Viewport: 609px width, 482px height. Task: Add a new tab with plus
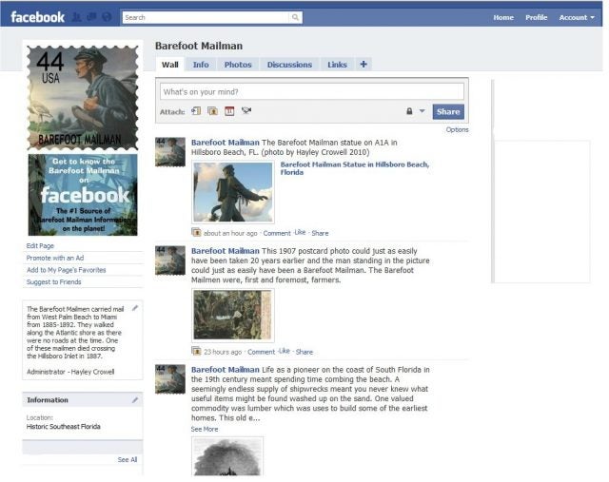(363, 65)
